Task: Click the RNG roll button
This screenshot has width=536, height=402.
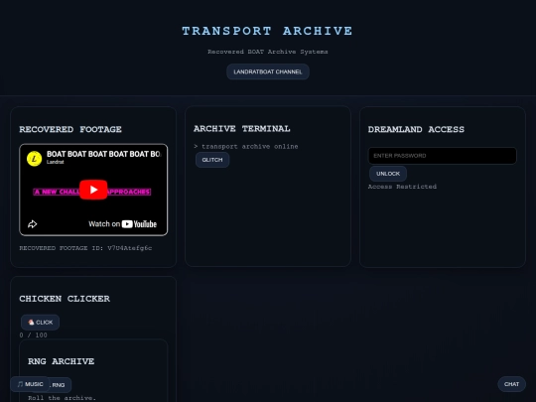Action: (60, 385)
